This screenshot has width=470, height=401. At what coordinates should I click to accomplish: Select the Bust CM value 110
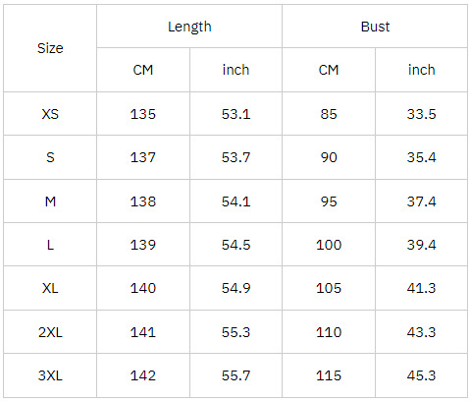tap(329, 332)
